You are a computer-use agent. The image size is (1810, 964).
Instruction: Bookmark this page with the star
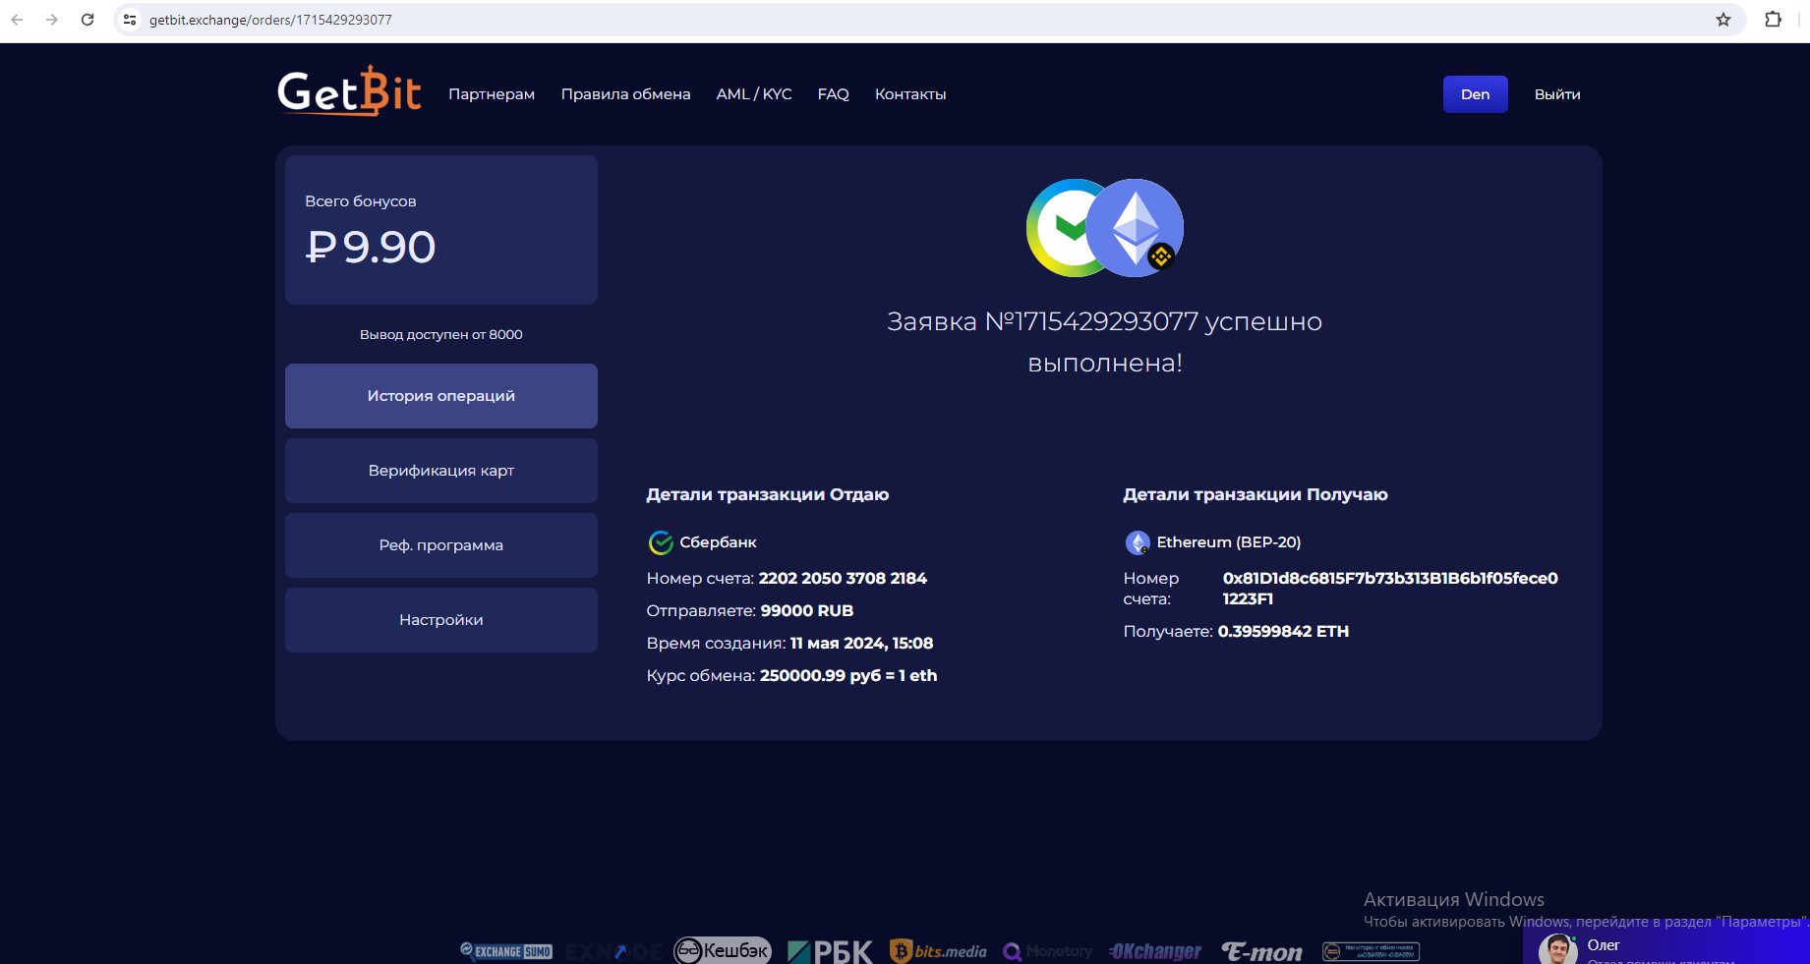tap(1723, 20)
